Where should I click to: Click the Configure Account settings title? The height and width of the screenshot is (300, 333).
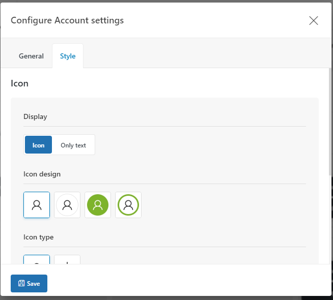(67, 20)
